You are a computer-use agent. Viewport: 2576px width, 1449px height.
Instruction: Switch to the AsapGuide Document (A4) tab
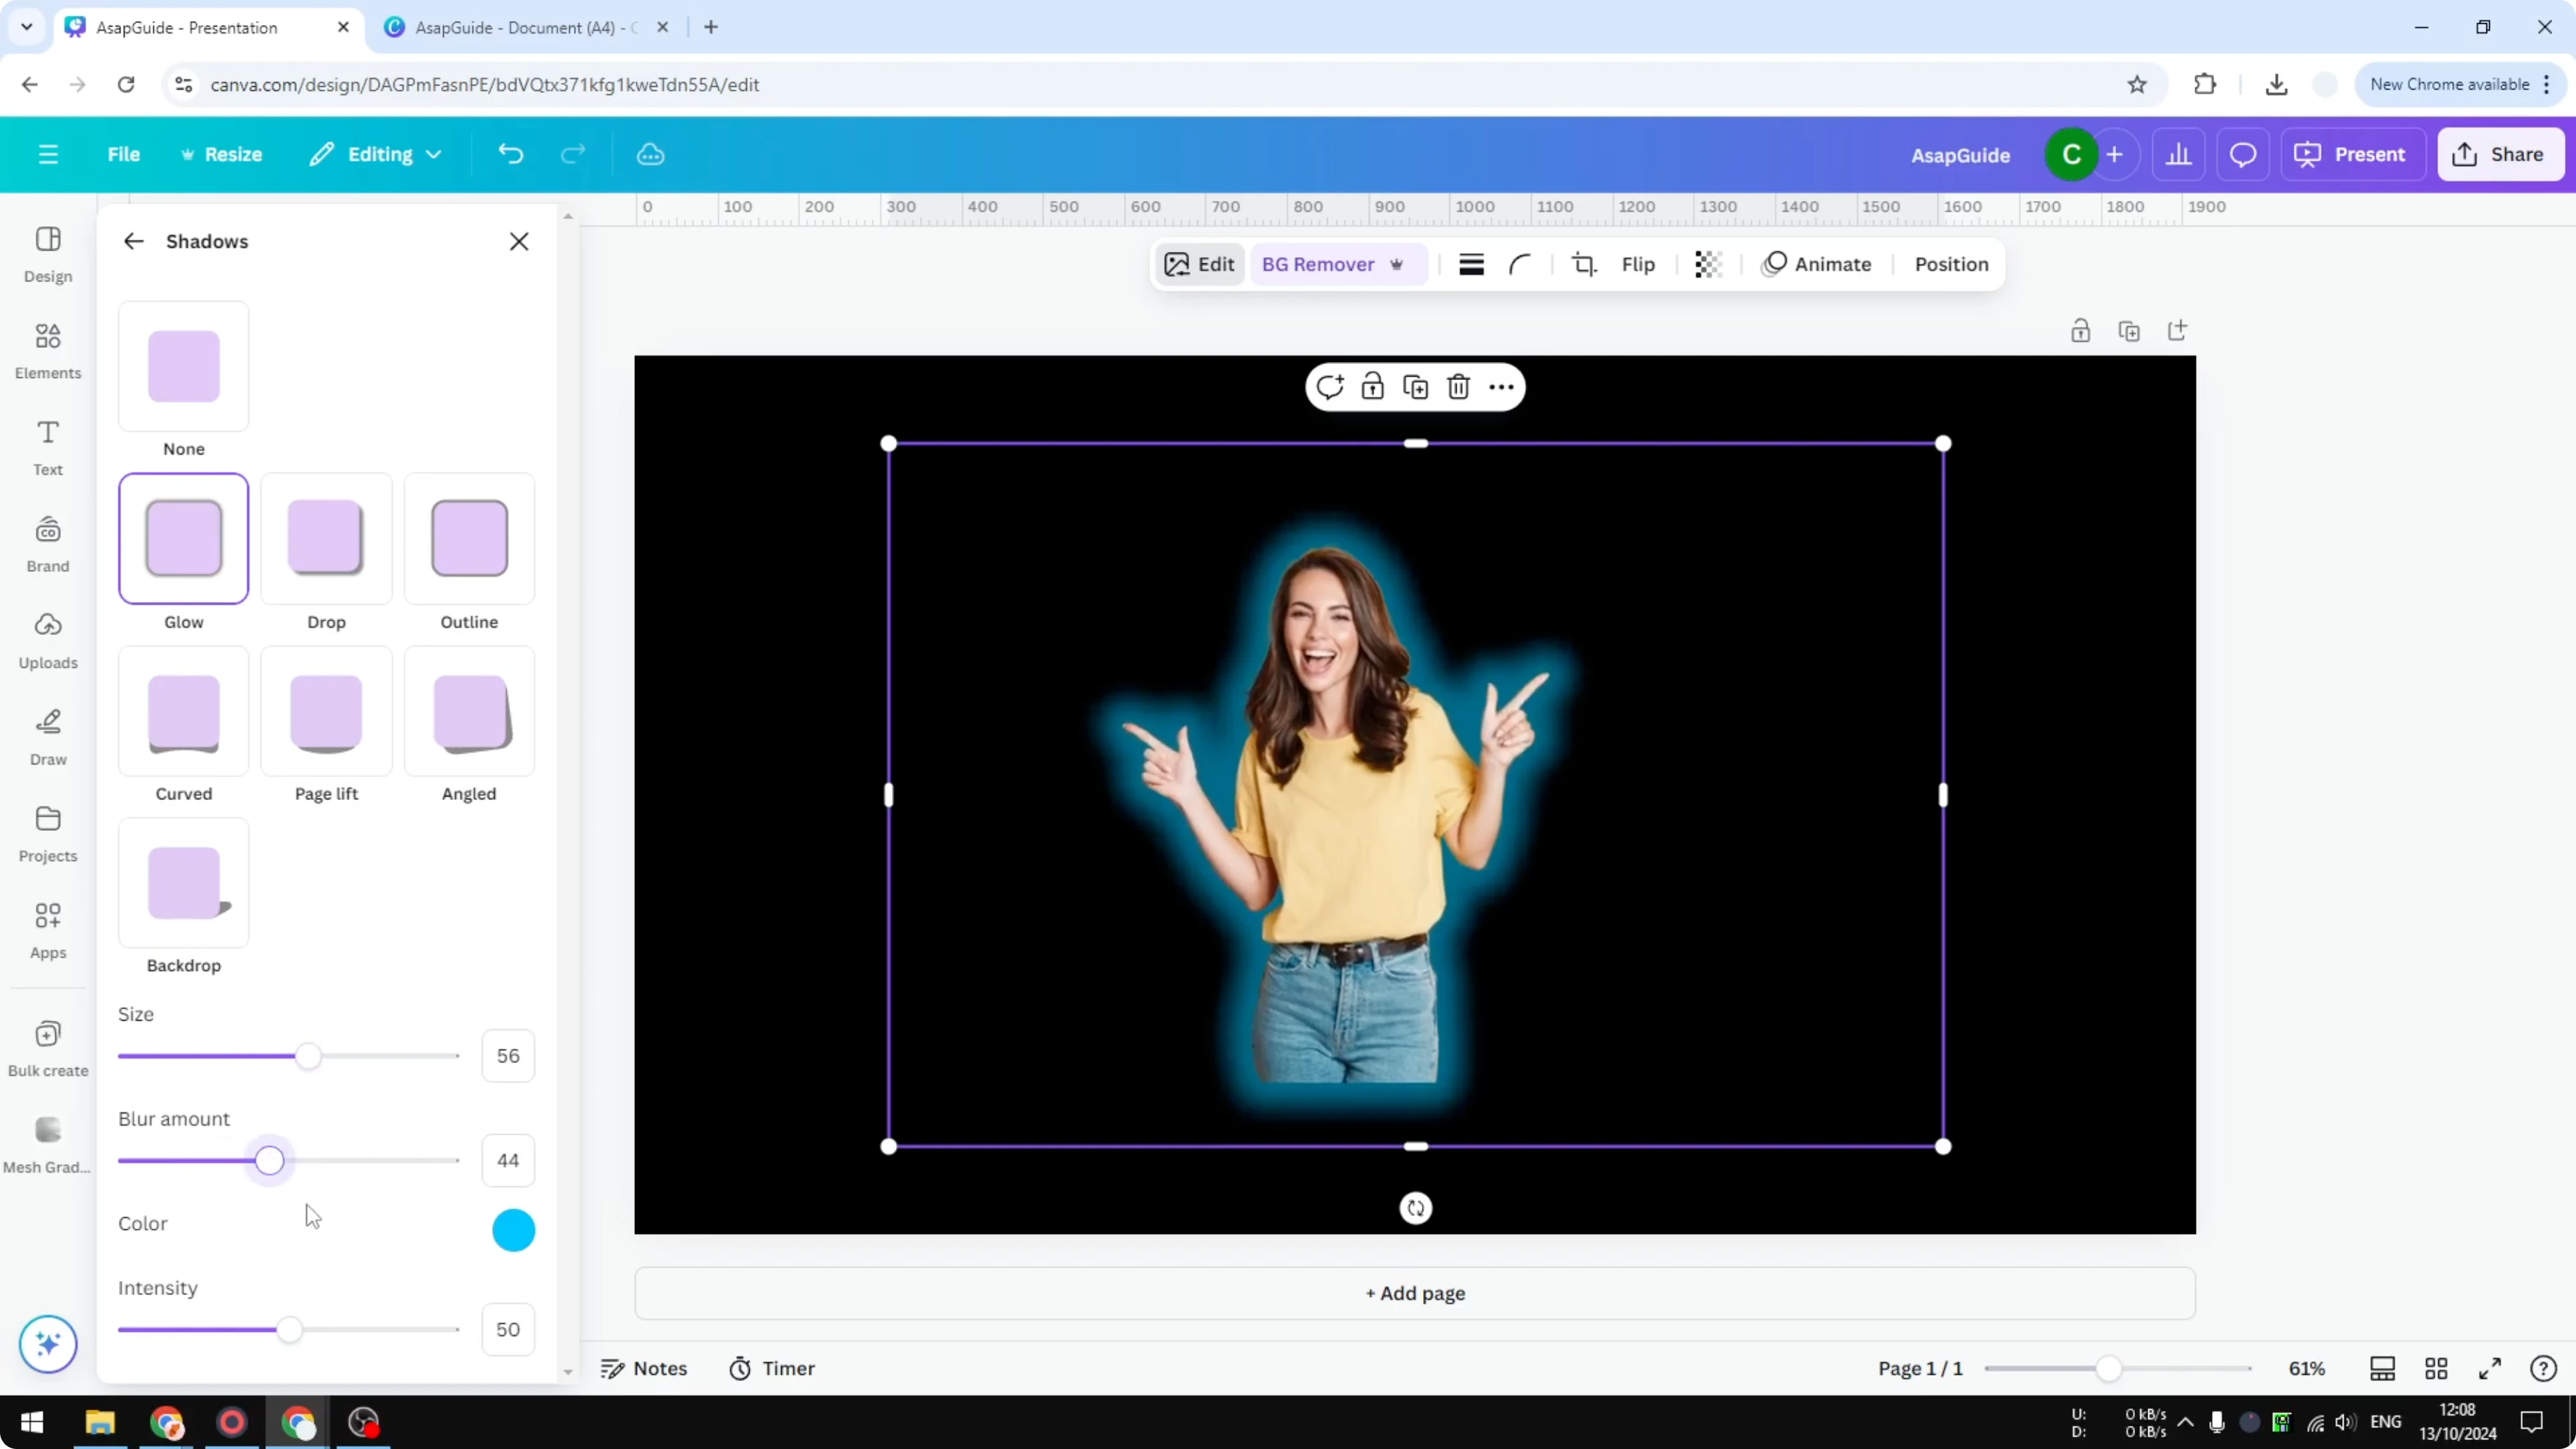tap(520, 27)
